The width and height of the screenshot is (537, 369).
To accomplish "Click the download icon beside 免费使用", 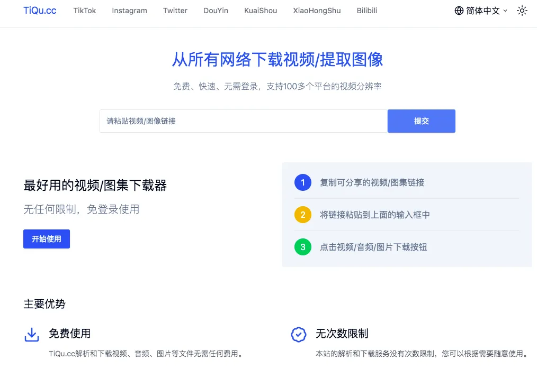I will (31, 334).
